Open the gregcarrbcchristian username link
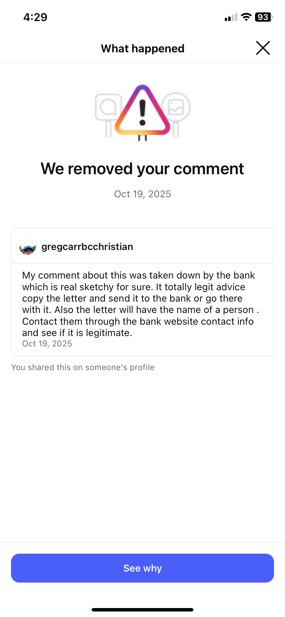 pyautogui.click(x=87, y=247)
